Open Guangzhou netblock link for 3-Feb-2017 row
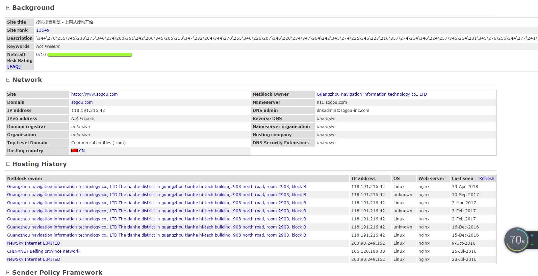The width and height of the screenshot is (538, 276). point(157,211)
